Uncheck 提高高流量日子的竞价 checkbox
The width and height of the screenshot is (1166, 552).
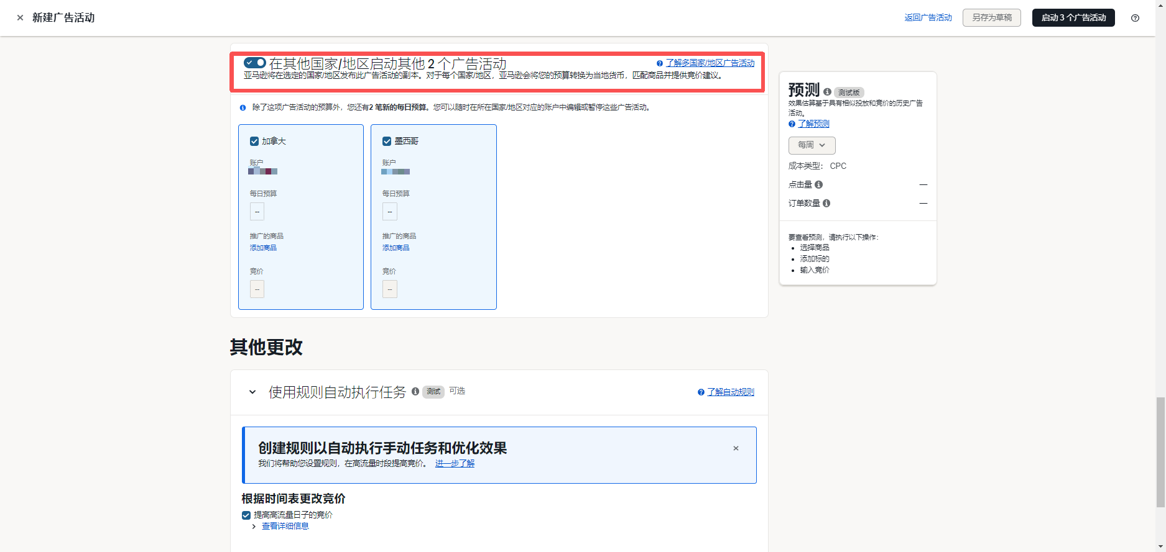pos(246,515)
